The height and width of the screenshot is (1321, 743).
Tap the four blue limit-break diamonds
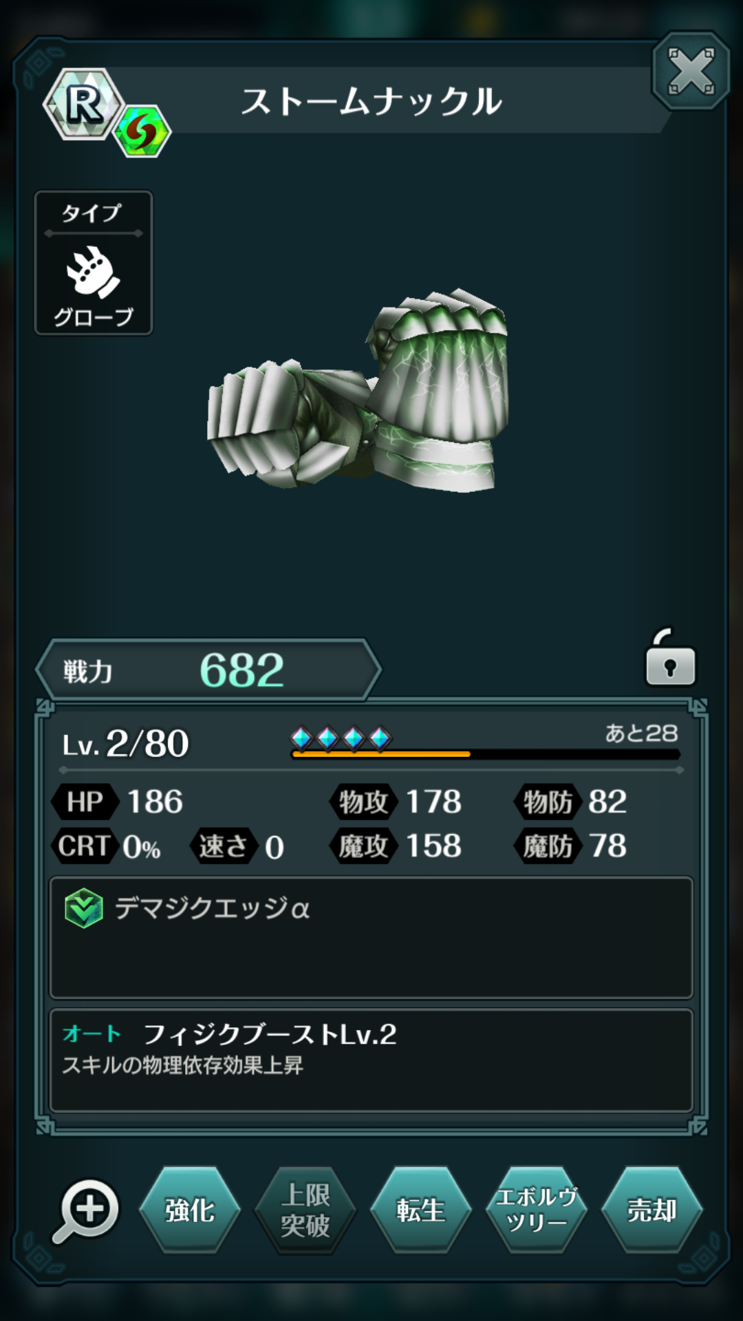point(341,739)
